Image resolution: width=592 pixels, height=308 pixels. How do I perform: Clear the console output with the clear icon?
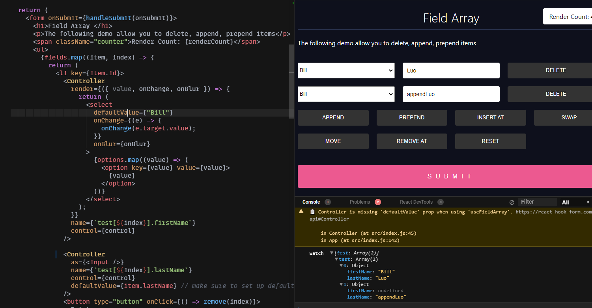click(512, 202)
